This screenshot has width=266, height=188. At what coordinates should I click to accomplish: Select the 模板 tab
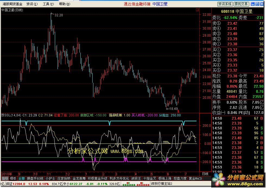(13, 178)
